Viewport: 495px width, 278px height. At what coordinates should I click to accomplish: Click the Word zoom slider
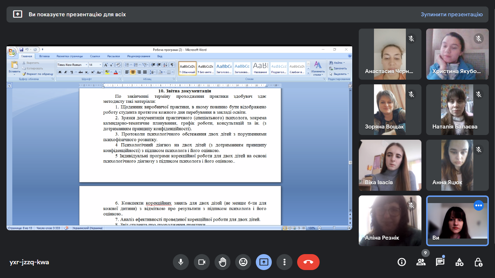pyautogui.click(x=334, y=228)
